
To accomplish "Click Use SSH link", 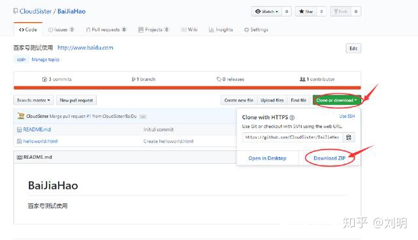I will click(347, 116).
